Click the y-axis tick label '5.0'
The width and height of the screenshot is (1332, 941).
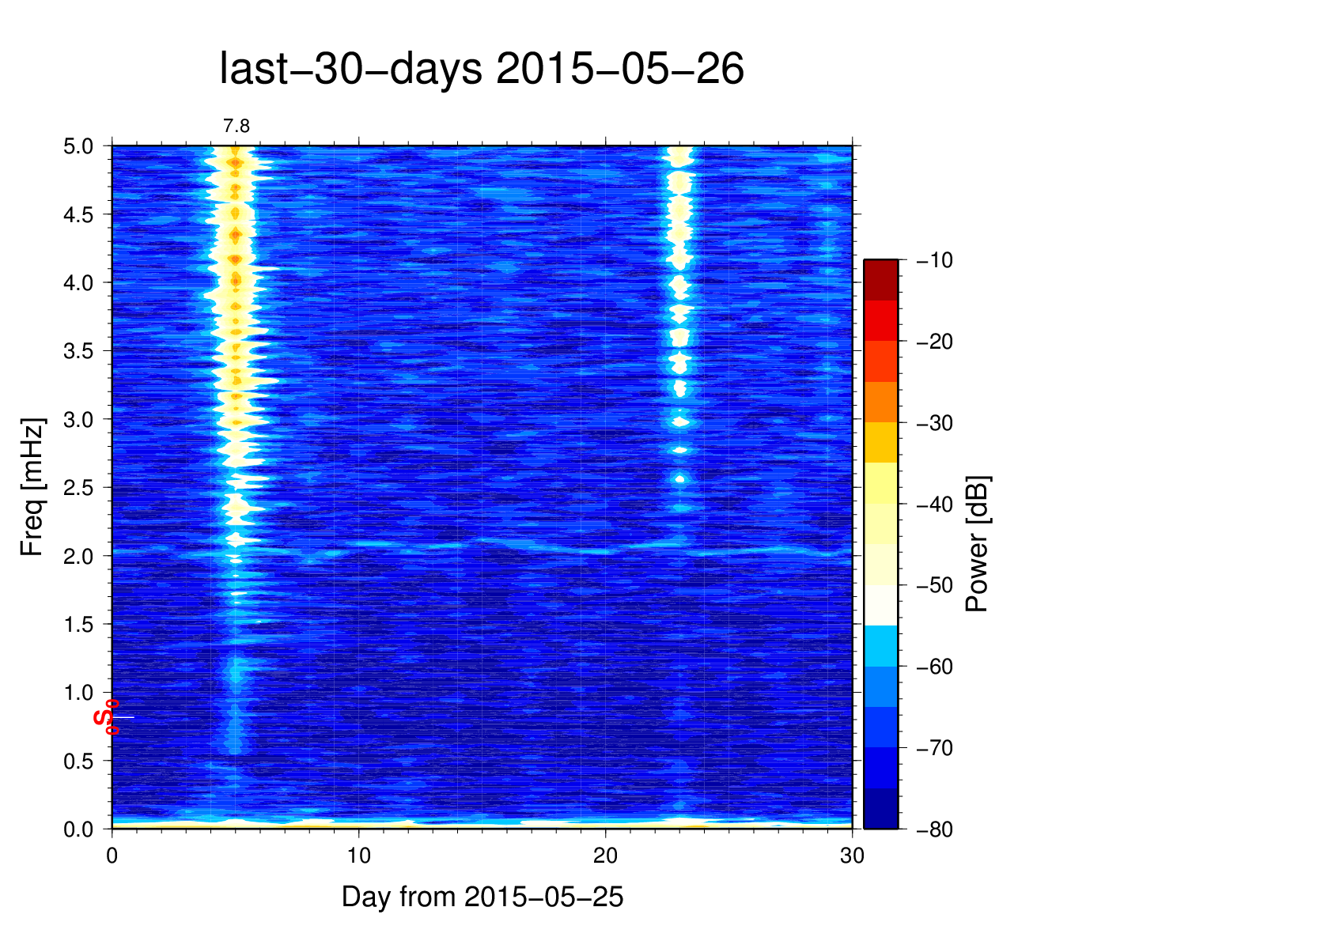coord(78,147)
